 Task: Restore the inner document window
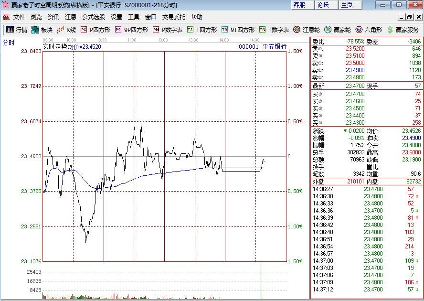410,17
